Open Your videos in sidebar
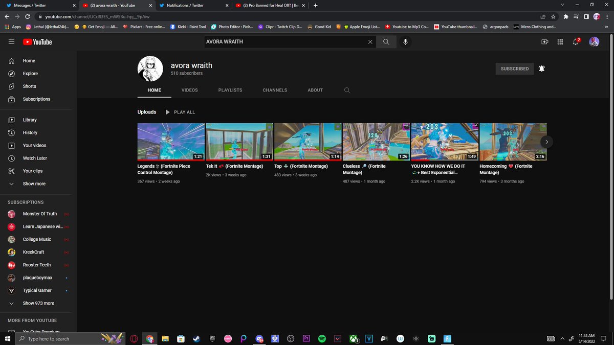The width and height of the screenshot is (614, 345). pos(38,145)
